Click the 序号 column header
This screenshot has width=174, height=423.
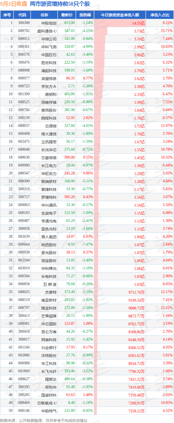(7, 15)
